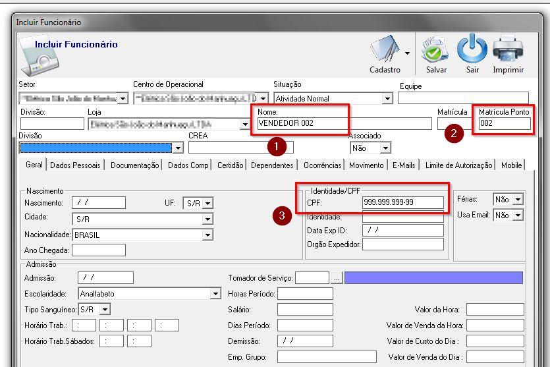The height and width of the screenshot is (367, 550).
Task: Click the CREA input field
Action: [x=240, y=148]
